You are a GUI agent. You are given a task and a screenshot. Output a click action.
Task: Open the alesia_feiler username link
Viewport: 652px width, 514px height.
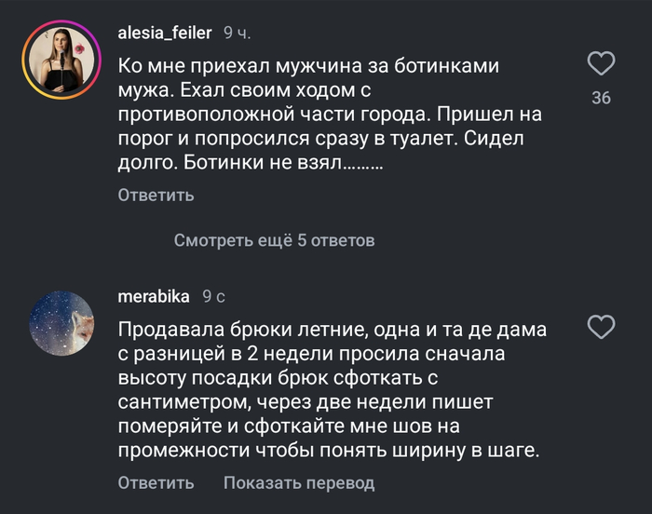coord(165,34)
